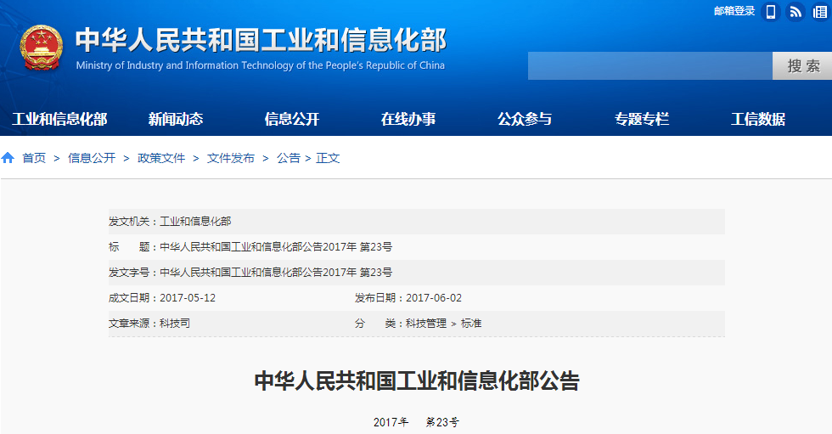Screen dimensions: 832x434
Task: Open 信息公开 navigation menu
Action: pos(292,119)
